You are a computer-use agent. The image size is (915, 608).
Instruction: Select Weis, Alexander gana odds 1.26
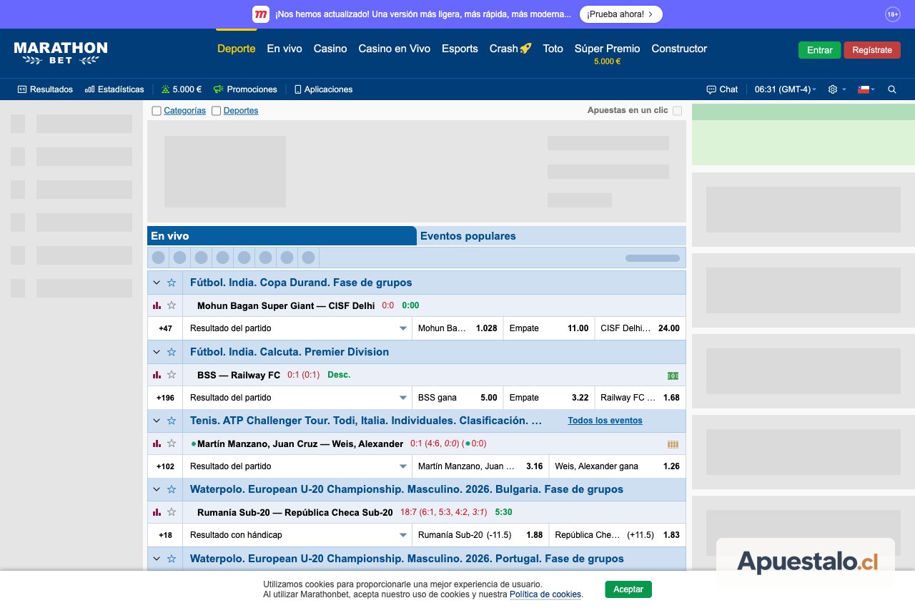pos(618,466)
